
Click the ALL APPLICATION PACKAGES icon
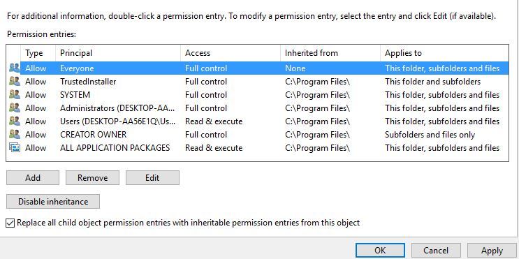click(x=15, y=147)
